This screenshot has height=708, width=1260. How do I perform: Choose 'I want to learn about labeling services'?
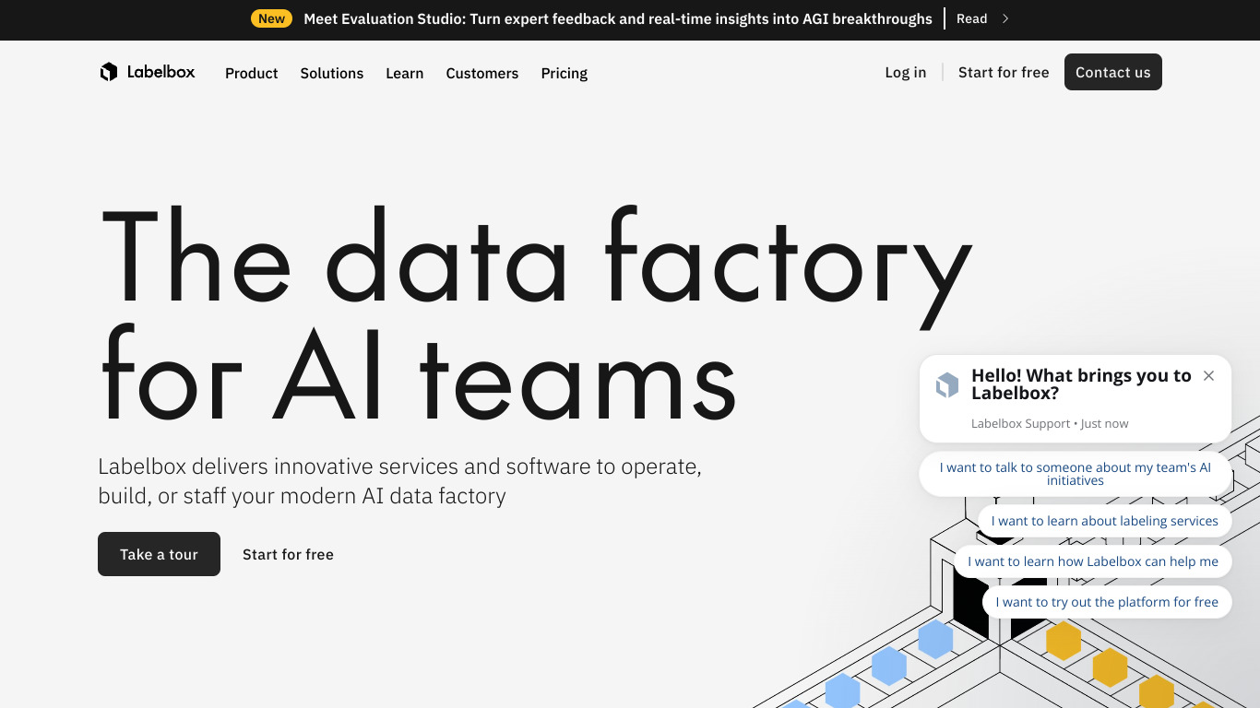[1105, 521]
